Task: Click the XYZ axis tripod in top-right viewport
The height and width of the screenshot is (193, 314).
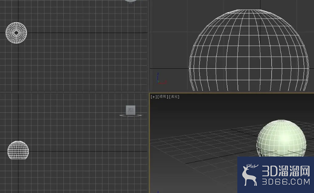Action: [161, 79]
